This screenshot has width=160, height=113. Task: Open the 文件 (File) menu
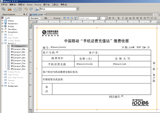[4, 5]
